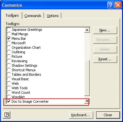This screenshot has width=123, height=122.
Task: Click the New... button
Action: click(105, 30)
